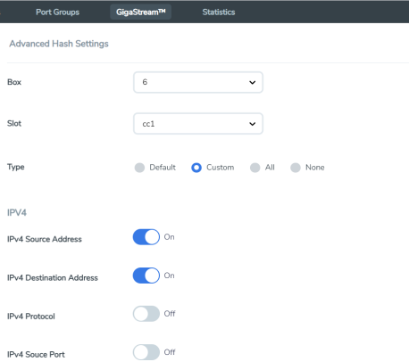Screen dimensions: 409x362
Task: Click the IPv4 Protocol label text
Action: tap(31, 317)
